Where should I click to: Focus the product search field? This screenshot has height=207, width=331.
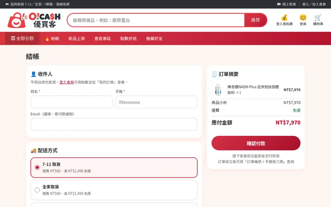tap(156, 20)
